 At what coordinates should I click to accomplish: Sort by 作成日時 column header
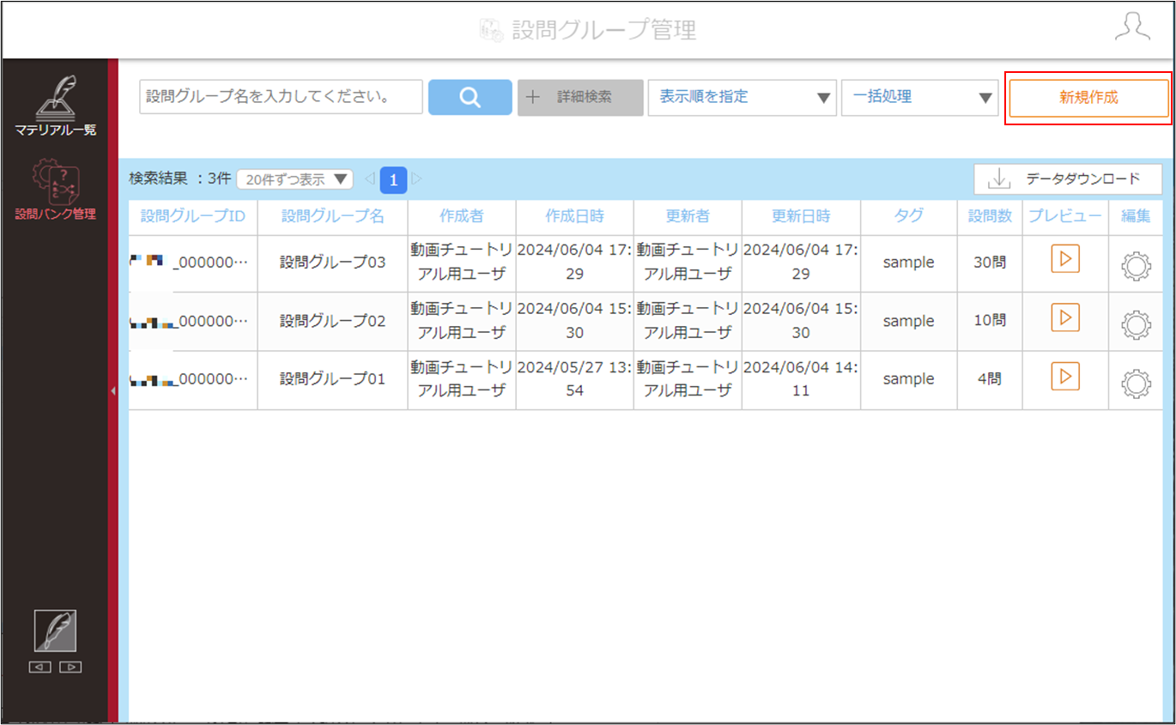point(575,216)
